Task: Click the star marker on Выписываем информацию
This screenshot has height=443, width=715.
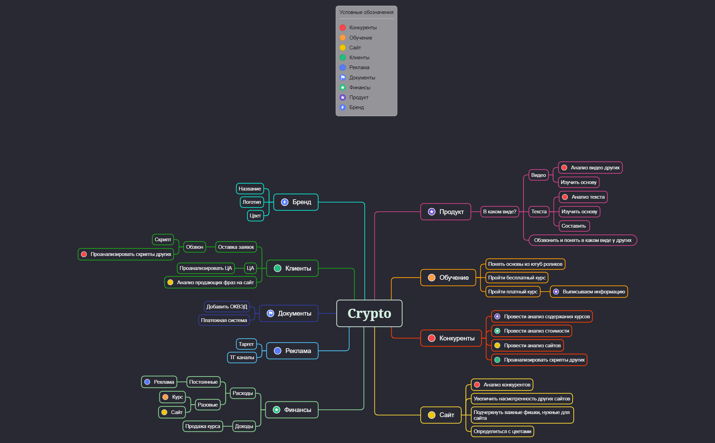Action: point(556,292)
